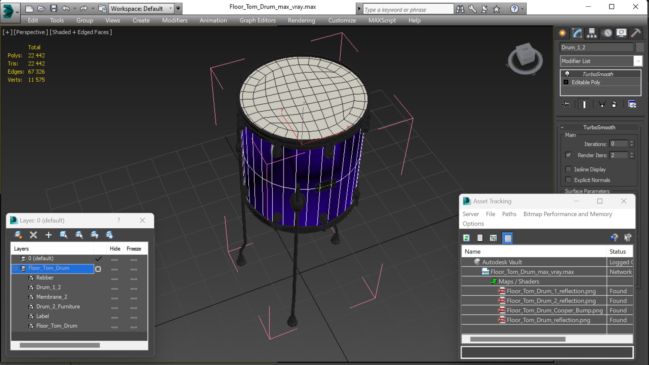Open the Motion command panel tab
The height and width of the screenshot is (365, 649).
pyautogui.click(x=607, y=33)
